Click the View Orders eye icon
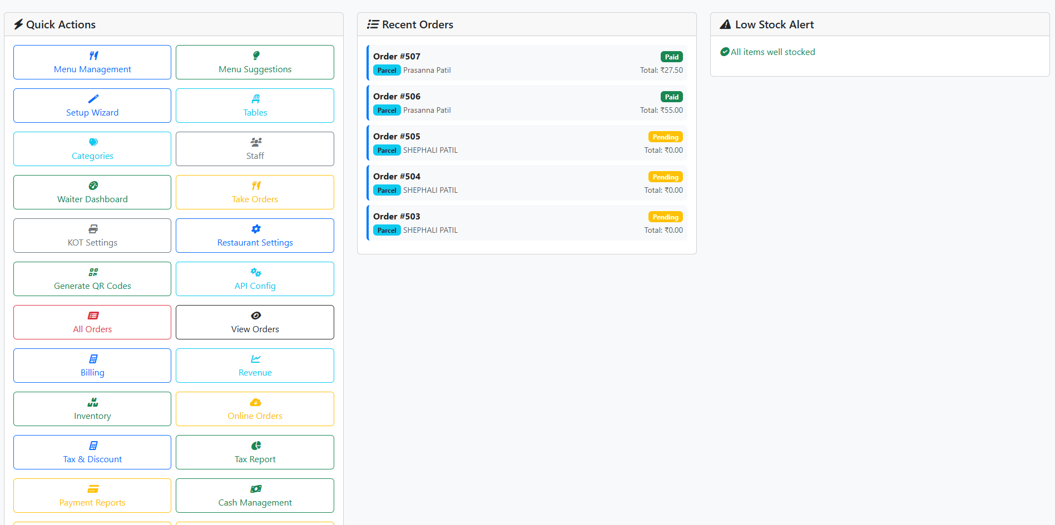The image size is (1055, 525). 255,315
